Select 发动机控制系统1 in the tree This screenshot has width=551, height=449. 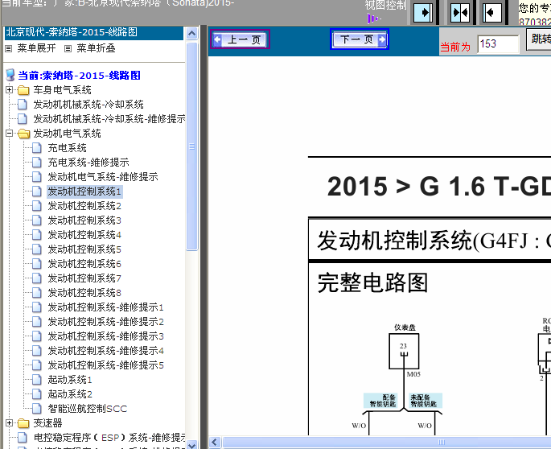pos(84,192)
